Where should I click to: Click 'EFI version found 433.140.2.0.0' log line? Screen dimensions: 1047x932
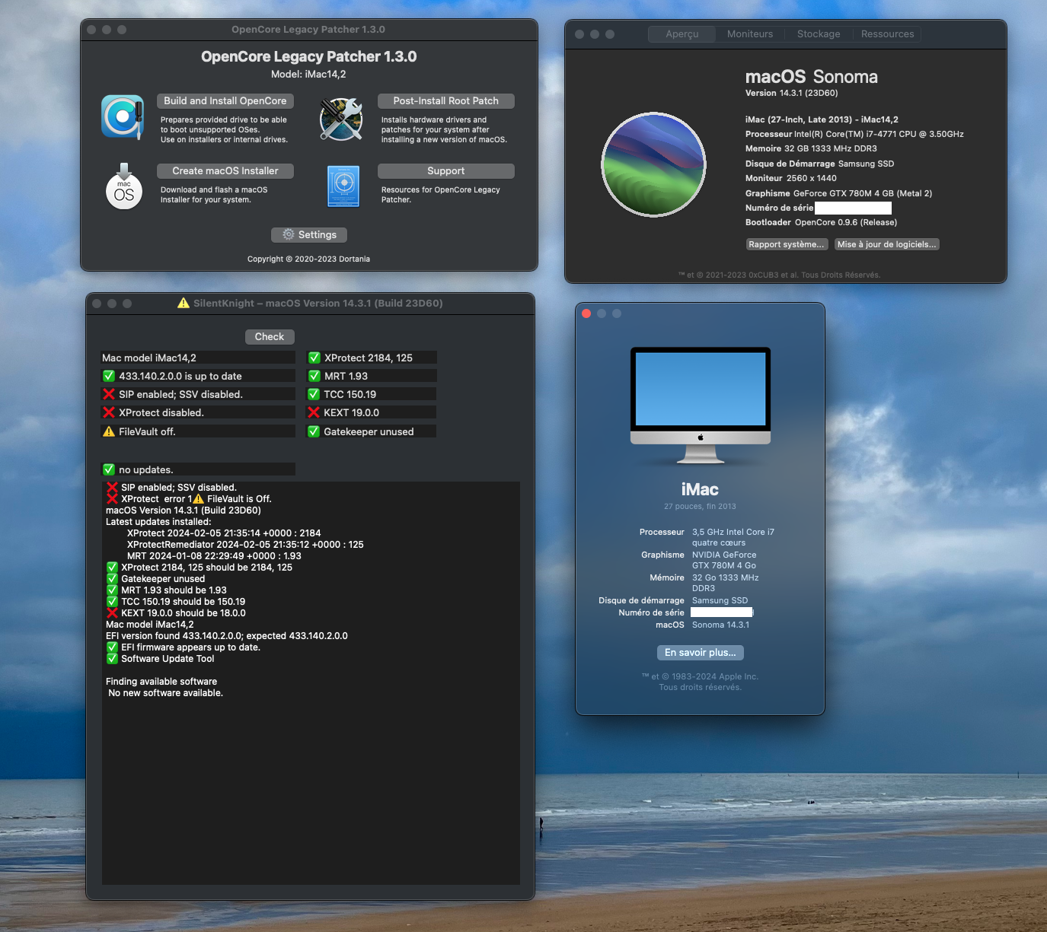(x=227, y=636)
